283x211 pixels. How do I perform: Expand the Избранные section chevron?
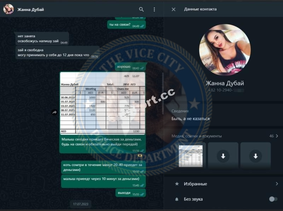pyautogui.click(x=277, y=184)
